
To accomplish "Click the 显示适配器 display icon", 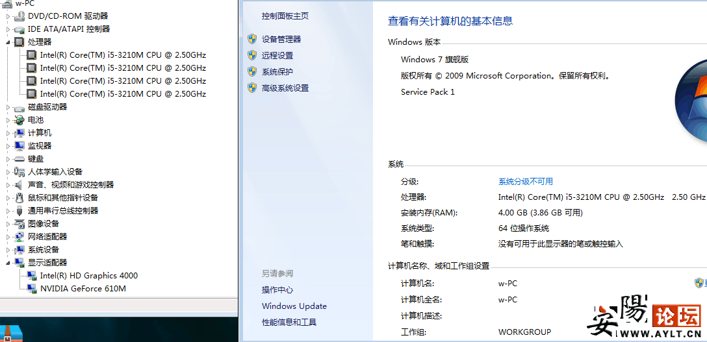I will pos(19,262).
